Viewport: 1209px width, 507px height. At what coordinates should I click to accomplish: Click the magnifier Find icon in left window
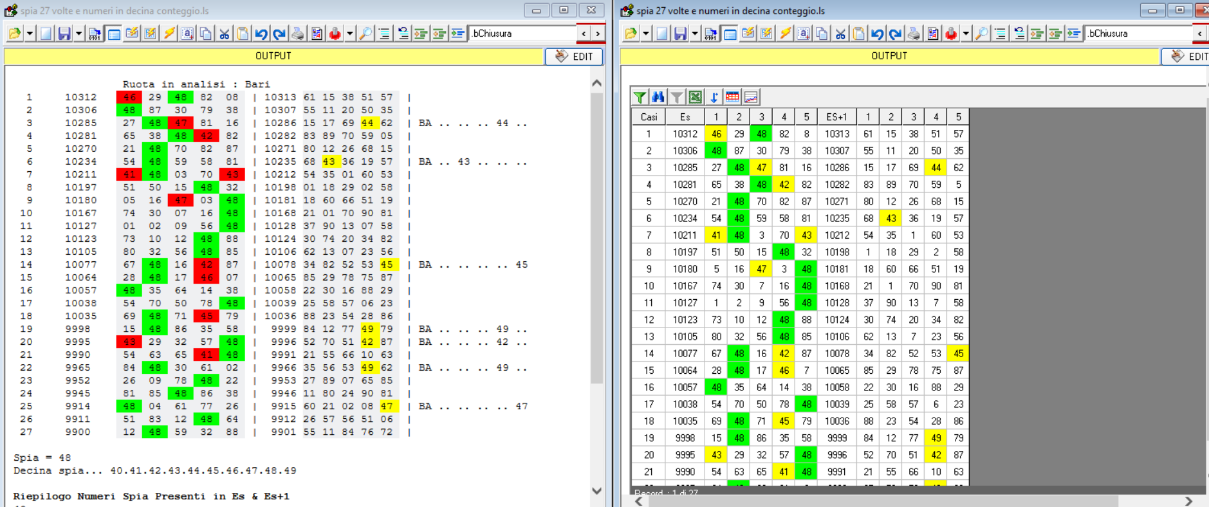[x=365, y=33]
